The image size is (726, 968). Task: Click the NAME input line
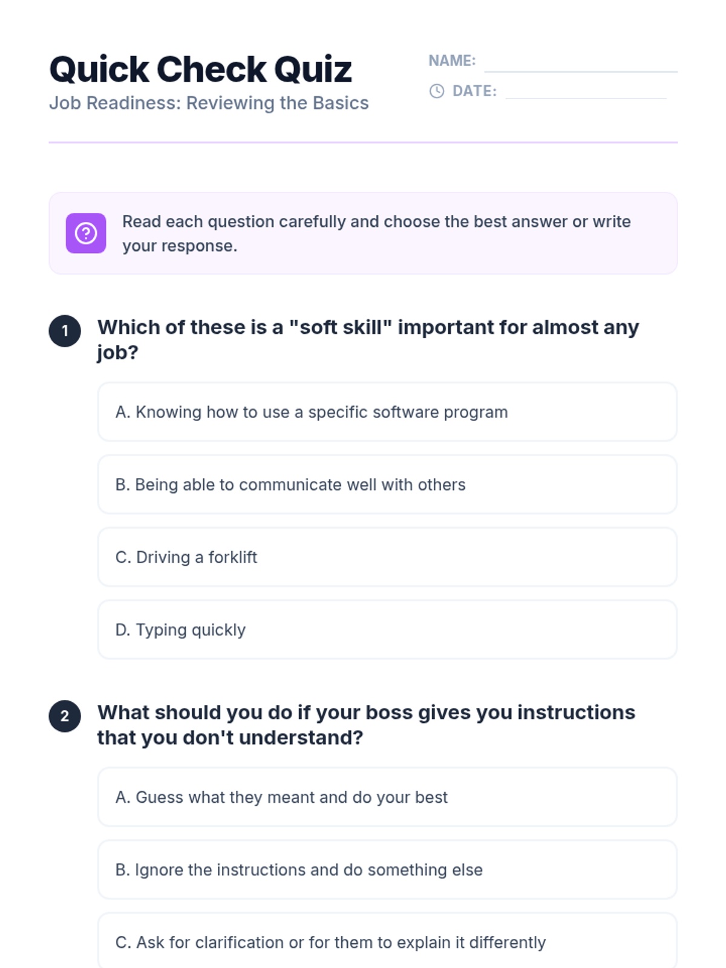tap(580, 64)
